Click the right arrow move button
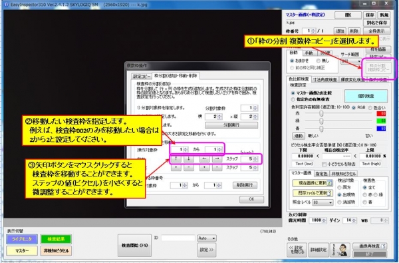This screenshot has height=263, width=399. [217, 159]
